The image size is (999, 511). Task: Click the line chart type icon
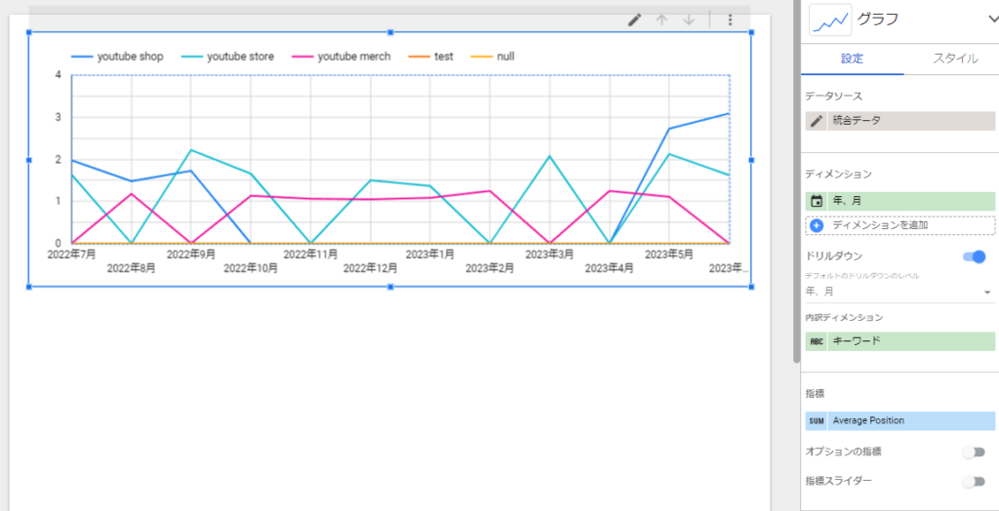[x=831, y=20]
